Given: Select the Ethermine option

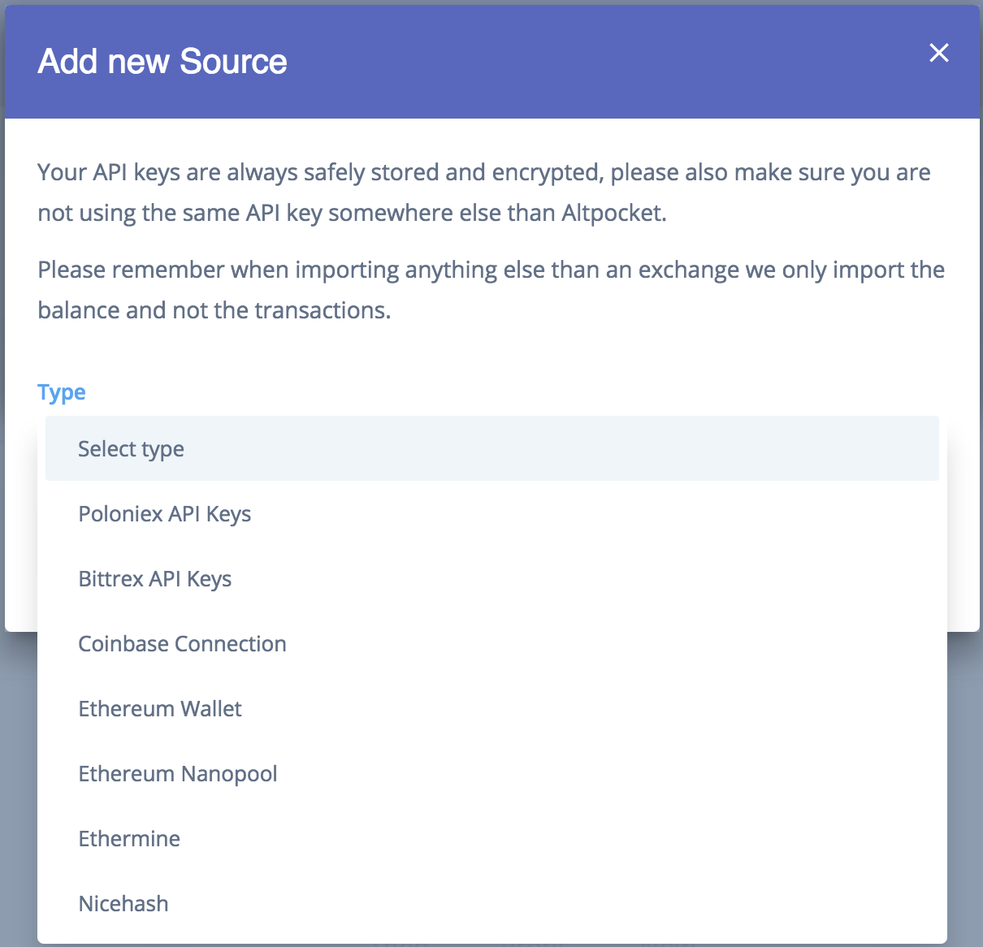Looking at the screenshot, I should coord(129,839).
